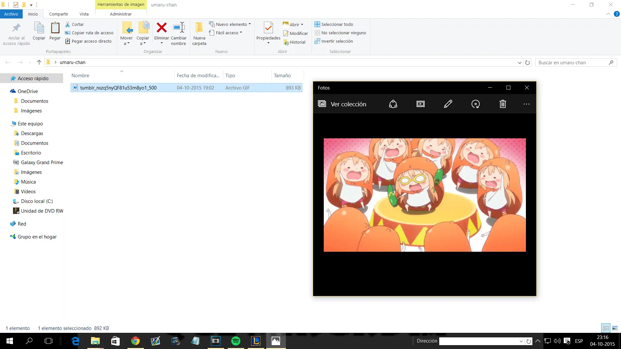Screen dimensions: 621x349
Task: Click No seleccionar ninguno
Action: click(x=340, y=33)
